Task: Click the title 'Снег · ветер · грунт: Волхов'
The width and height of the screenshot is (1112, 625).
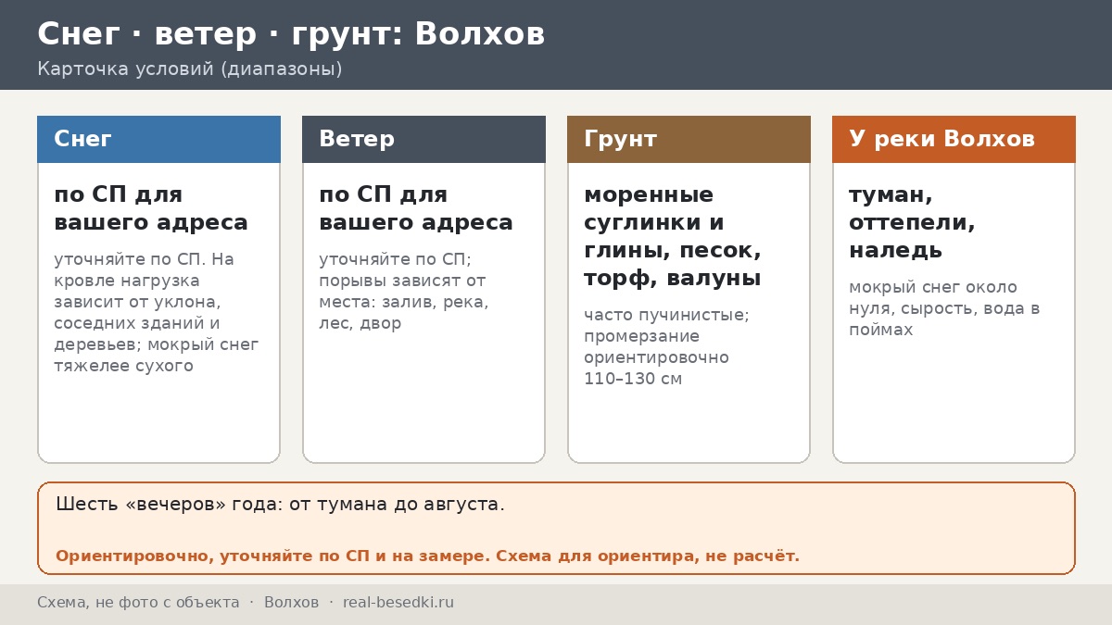Action: coord(291,34)
